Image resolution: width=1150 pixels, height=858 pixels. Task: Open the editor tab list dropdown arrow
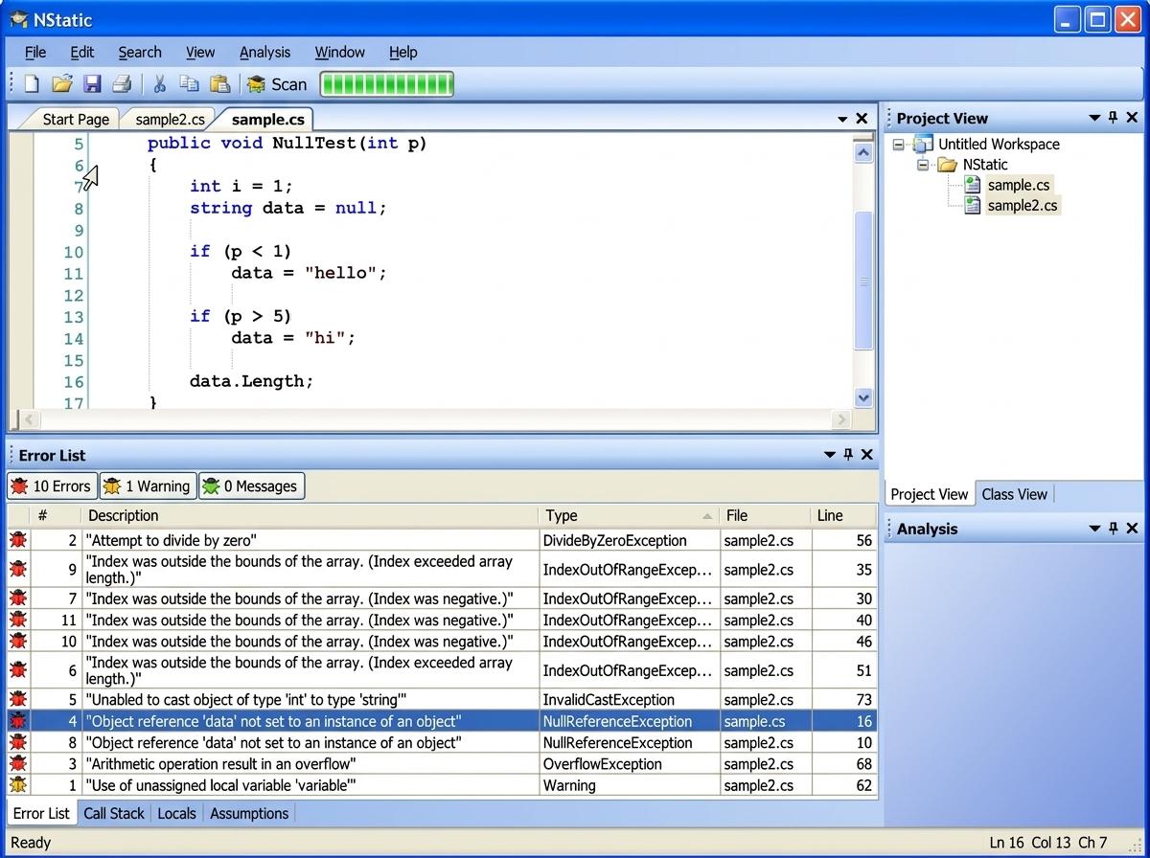click(842, 119)
